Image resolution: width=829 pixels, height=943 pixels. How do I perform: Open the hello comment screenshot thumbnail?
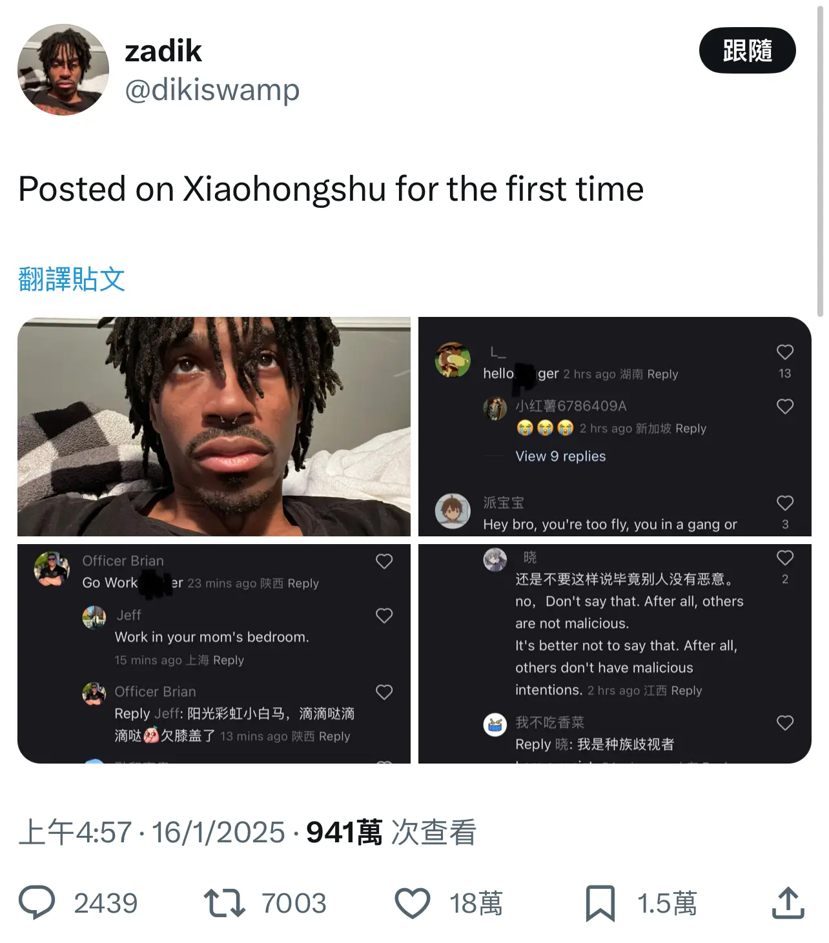[615, 427]
